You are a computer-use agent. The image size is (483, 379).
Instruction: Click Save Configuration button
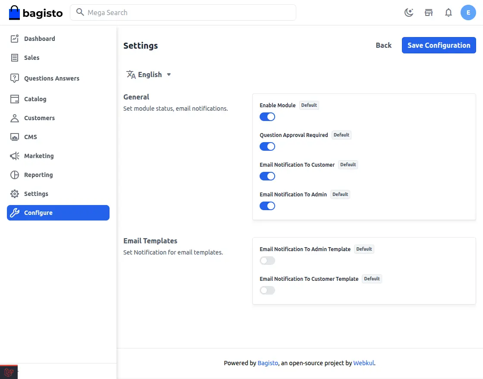439,45
